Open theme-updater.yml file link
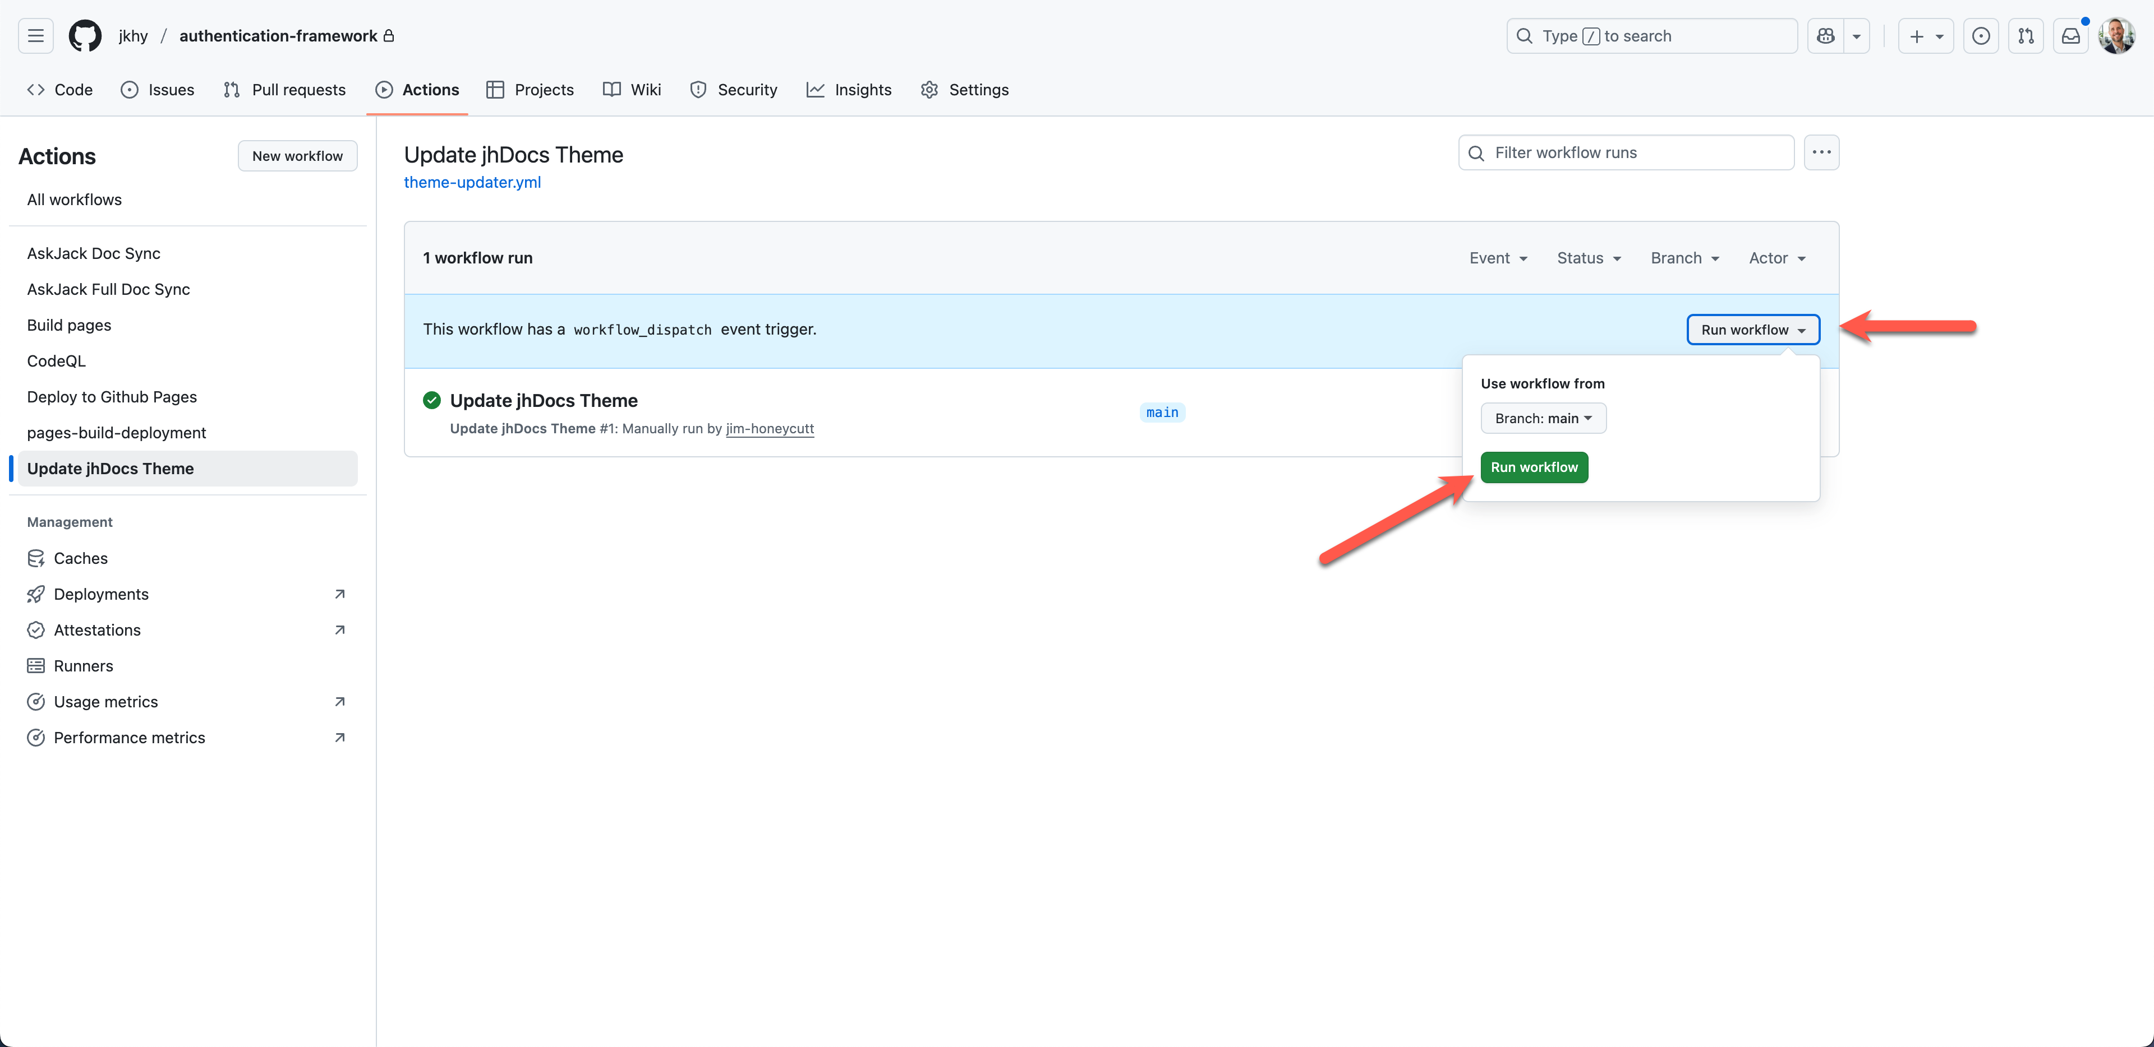2154x1047 pixels. click(472, 182)
